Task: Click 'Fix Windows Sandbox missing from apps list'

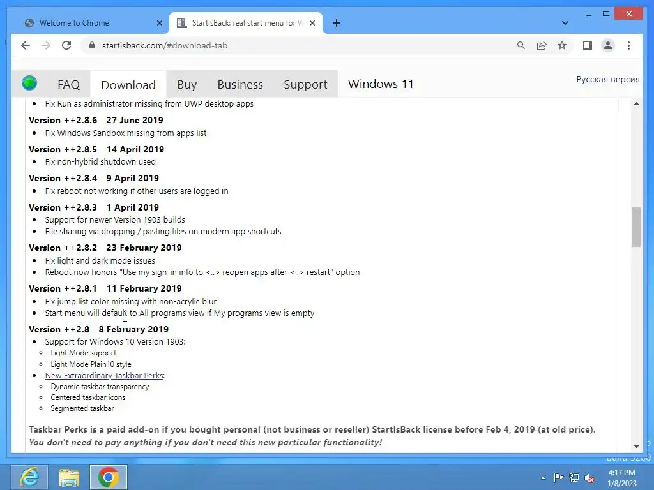Action: coord(126,133)
